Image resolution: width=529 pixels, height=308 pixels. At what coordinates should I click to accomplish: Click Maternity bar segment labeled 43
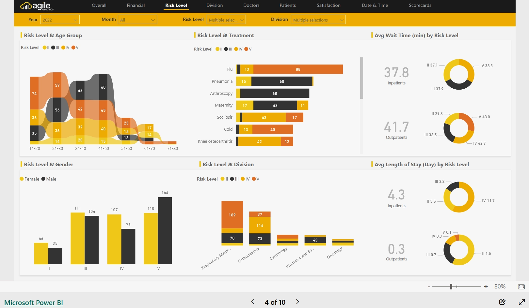click(x=275, y=105)
